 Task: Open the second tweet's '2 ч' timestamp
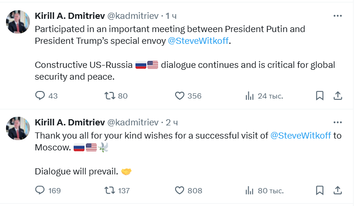172,123
